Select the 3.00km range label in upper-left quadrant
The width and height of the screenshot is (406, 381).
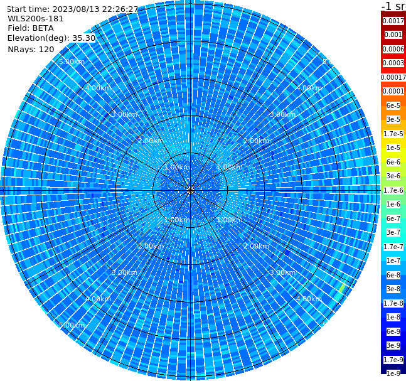coord(124,114)
